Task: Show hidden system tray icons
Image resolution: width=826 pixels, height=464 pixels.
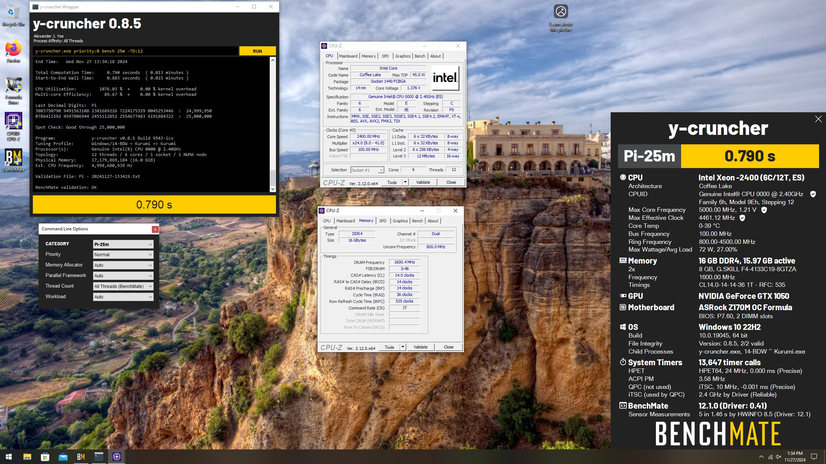Action: (761, 457)
